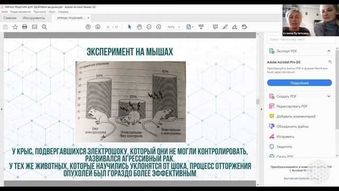This screenshot has height=191, width=339.
Task: Click the mice experiment chart image
Action: coord(131,101)
